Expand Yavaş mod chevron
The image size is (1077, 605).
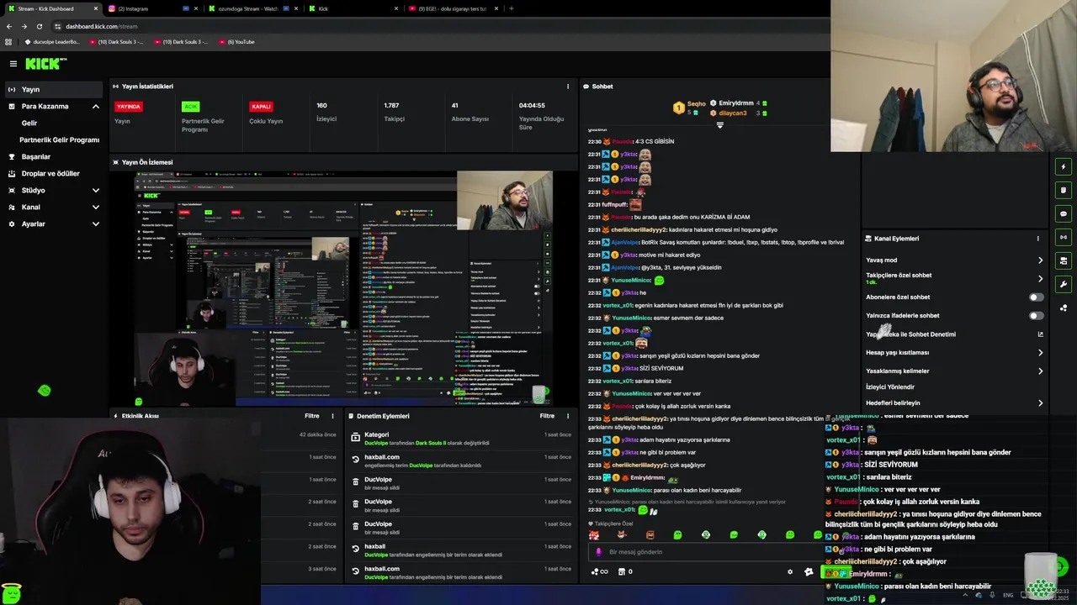click(x=1040, y=260)
